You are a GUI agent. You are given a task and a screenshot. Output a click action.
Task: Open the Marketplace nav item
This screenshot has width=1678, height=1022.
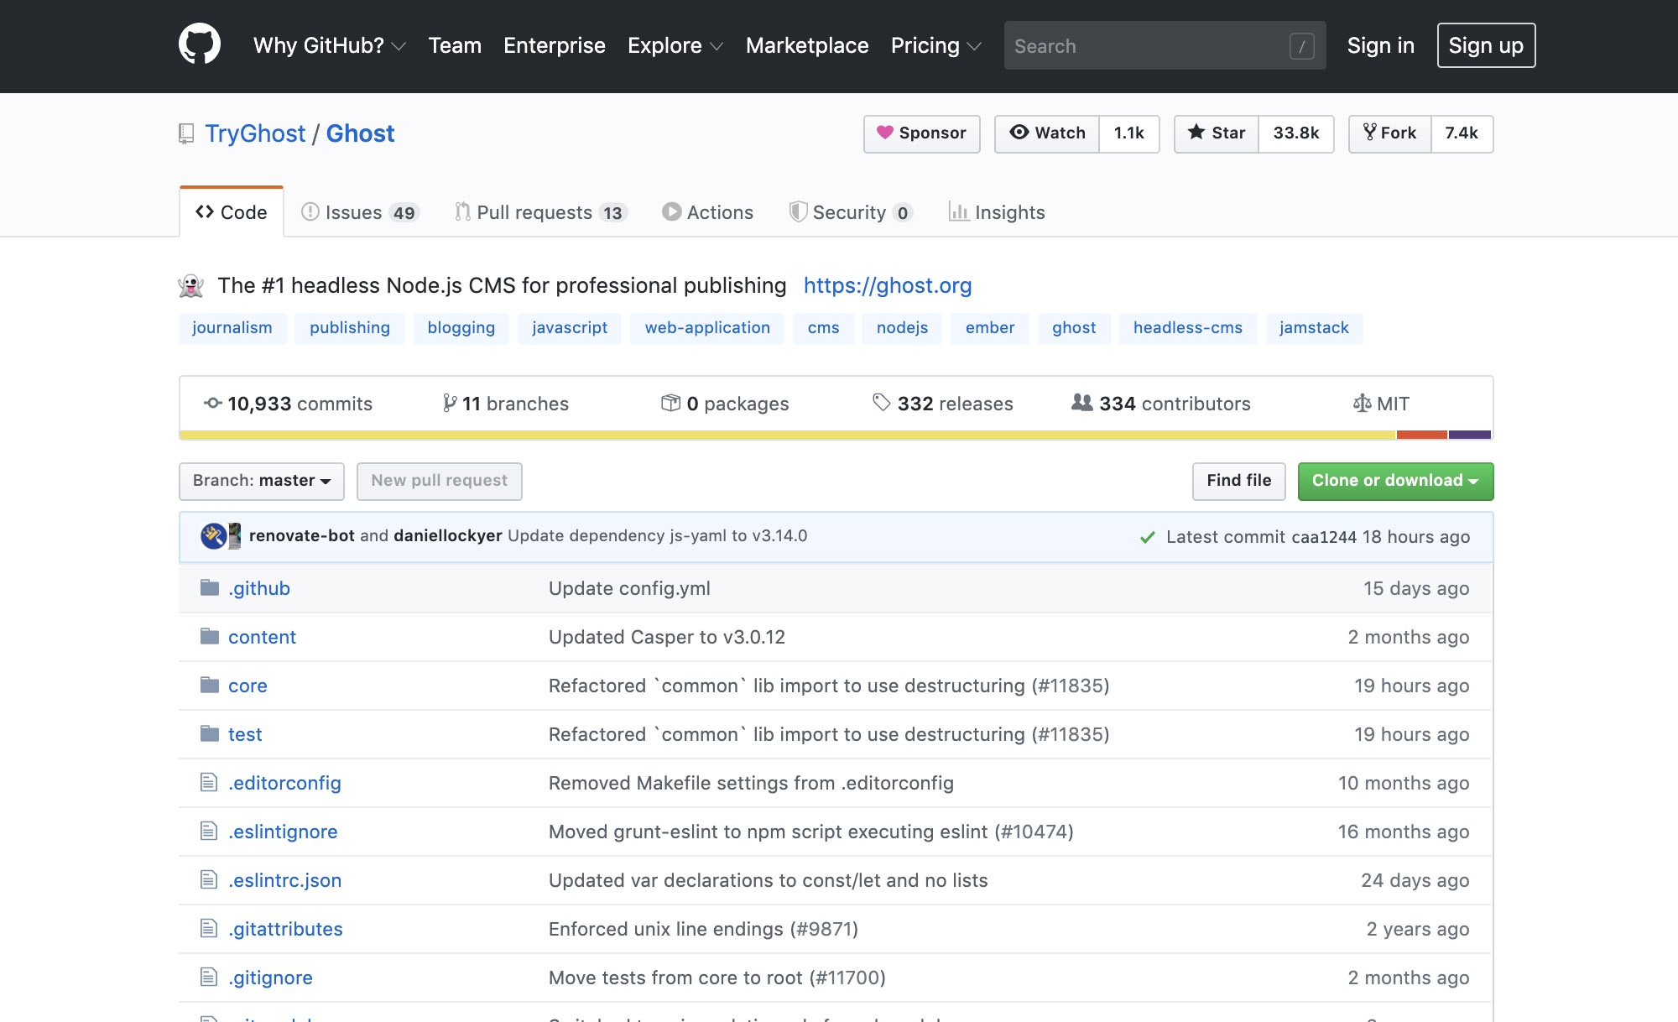coord(807,45)
